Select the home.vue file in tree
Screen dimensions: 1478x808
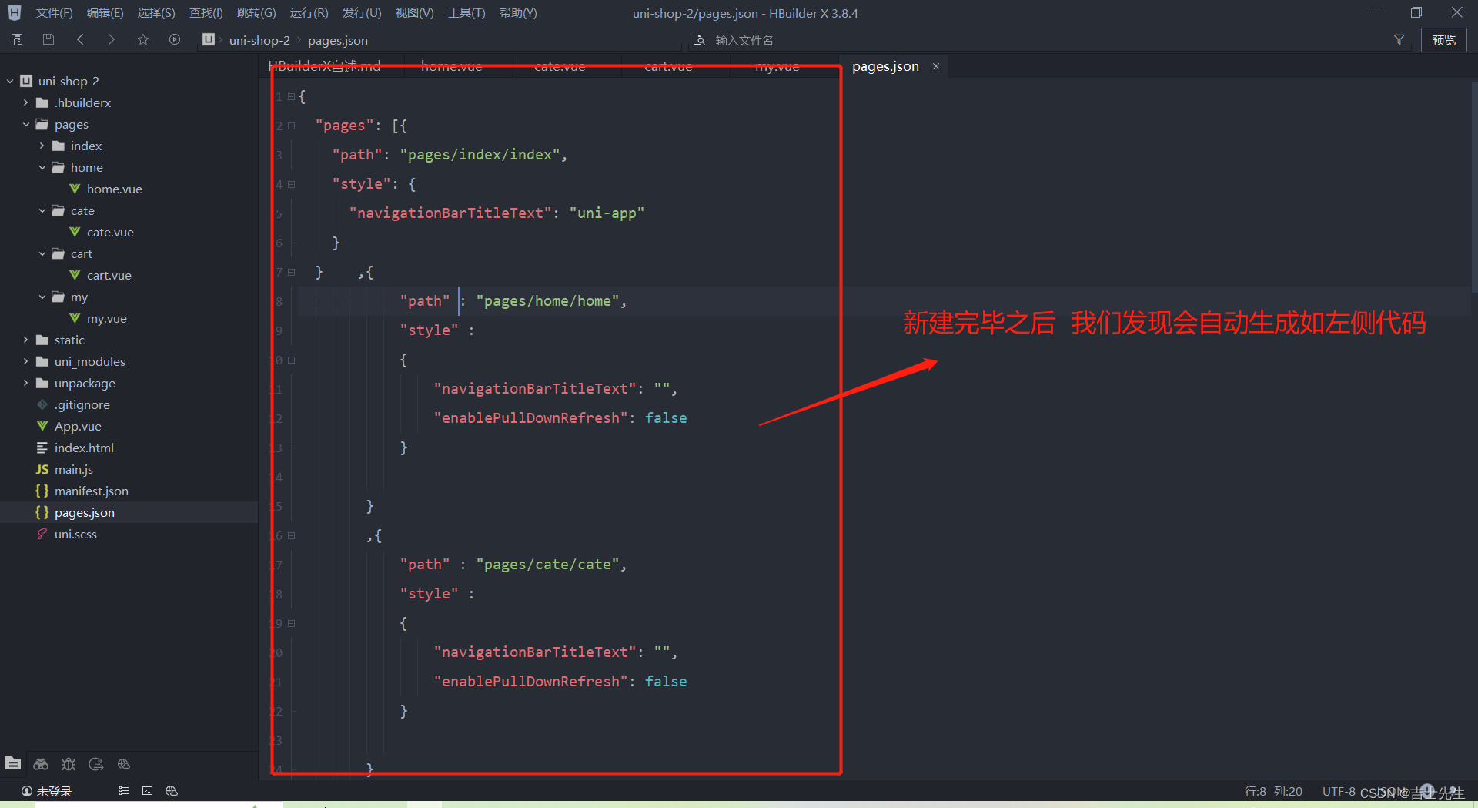click(x=114, y=189)
